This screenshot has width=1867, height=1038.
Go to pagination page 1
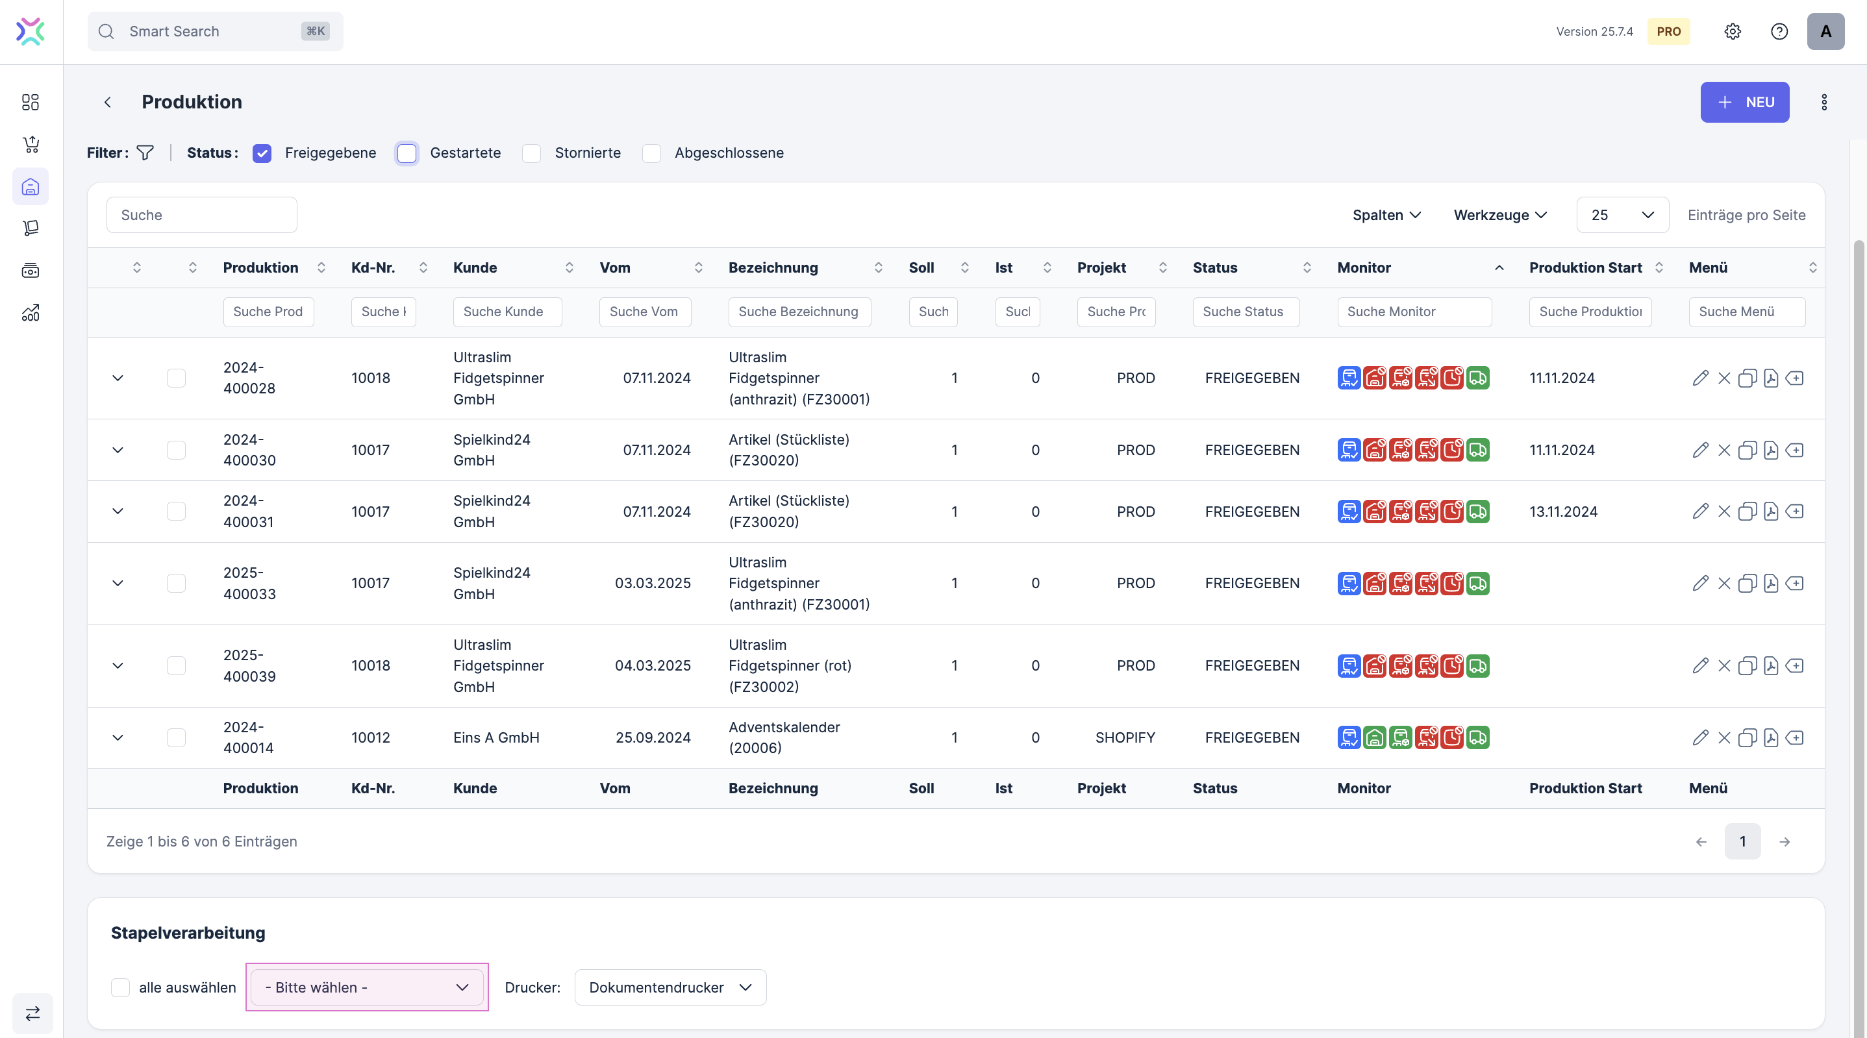(x=1742, y=842)
